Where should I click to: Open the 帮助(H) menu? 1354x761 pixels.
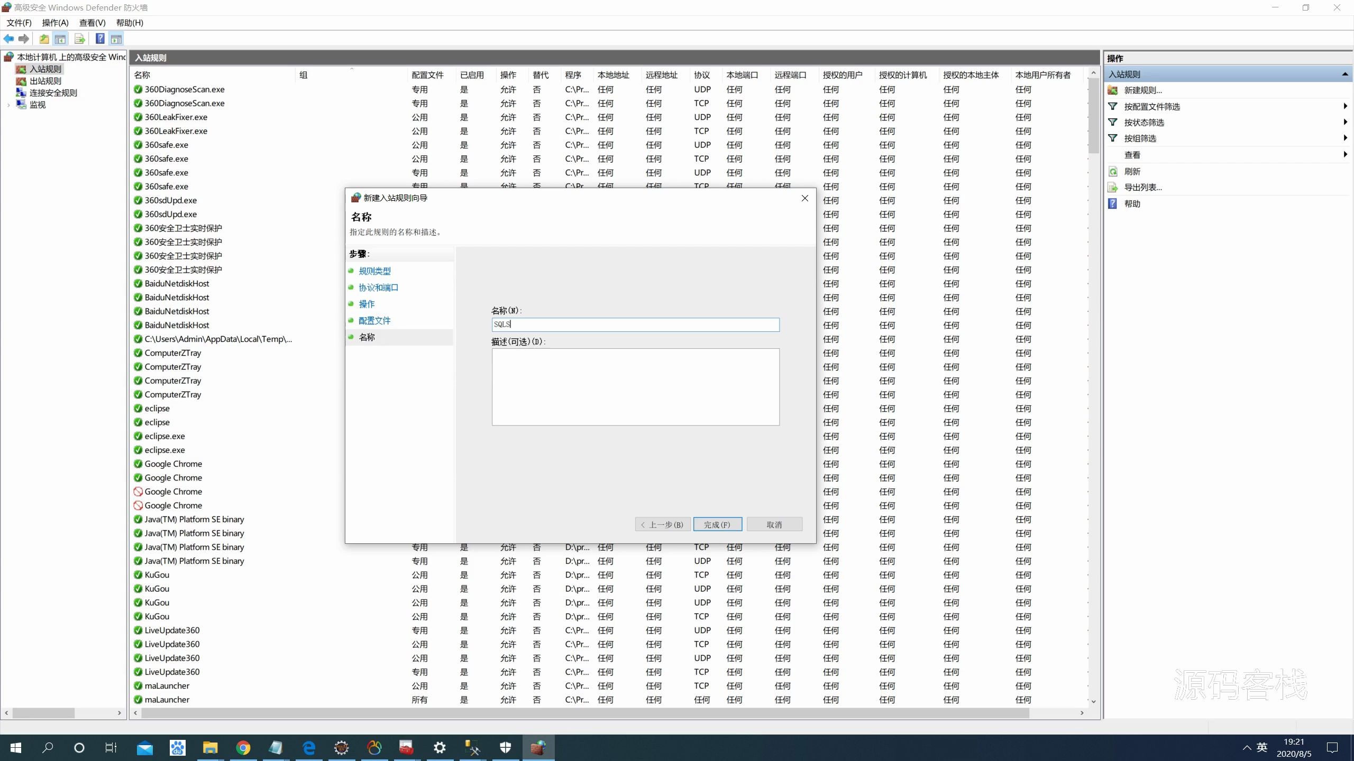pos(130,23)
